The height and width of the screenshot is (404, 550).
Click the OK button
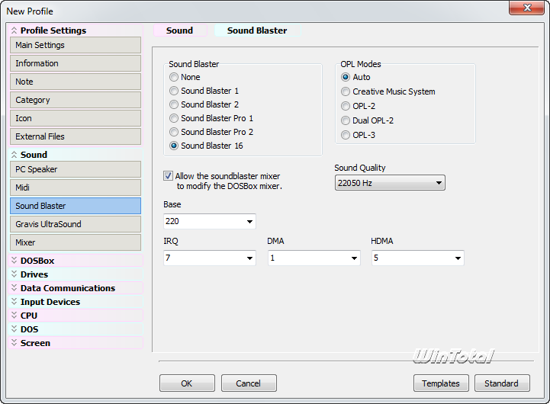click(x=187, y=383)
